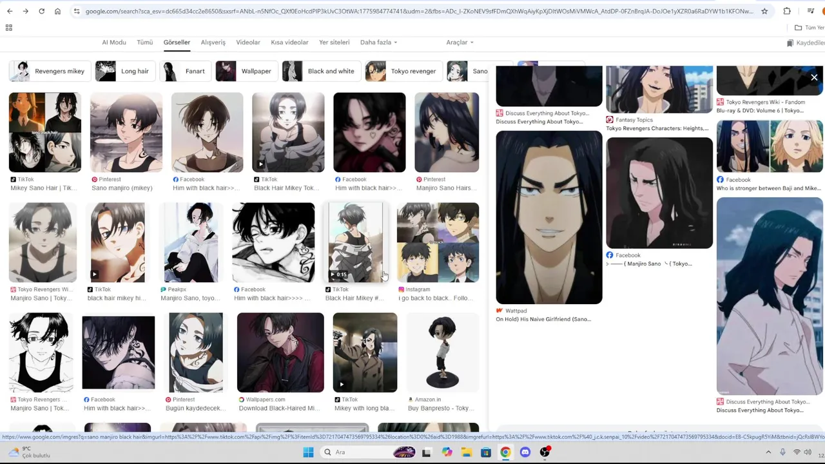Image resolution: width=825 pixels, height=464 pixels.
Task: Open network Wi-Fi icon in system tray
Action: point(797,452)
